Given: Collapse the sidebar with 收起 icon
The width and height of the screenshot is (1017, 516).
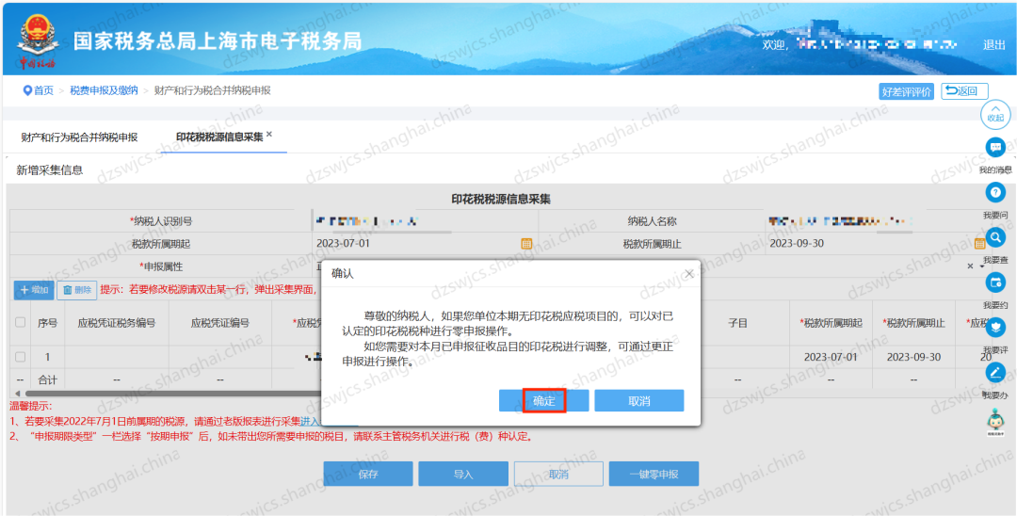Looking at the screenshot, I should 995,114.
